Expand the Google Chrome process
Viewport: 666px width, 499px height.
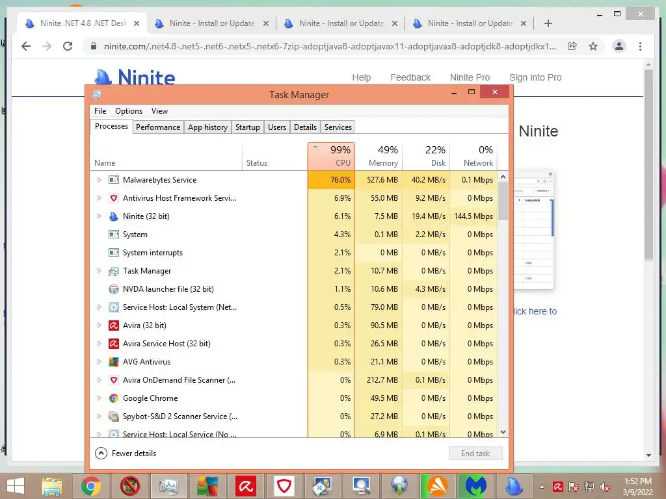pos(99,398)
